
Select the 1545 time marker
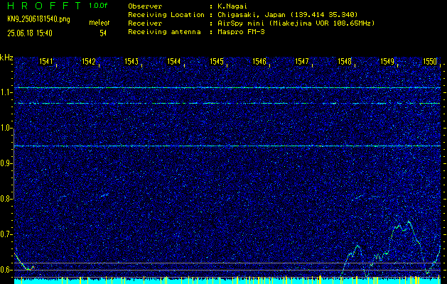(217, 61)
